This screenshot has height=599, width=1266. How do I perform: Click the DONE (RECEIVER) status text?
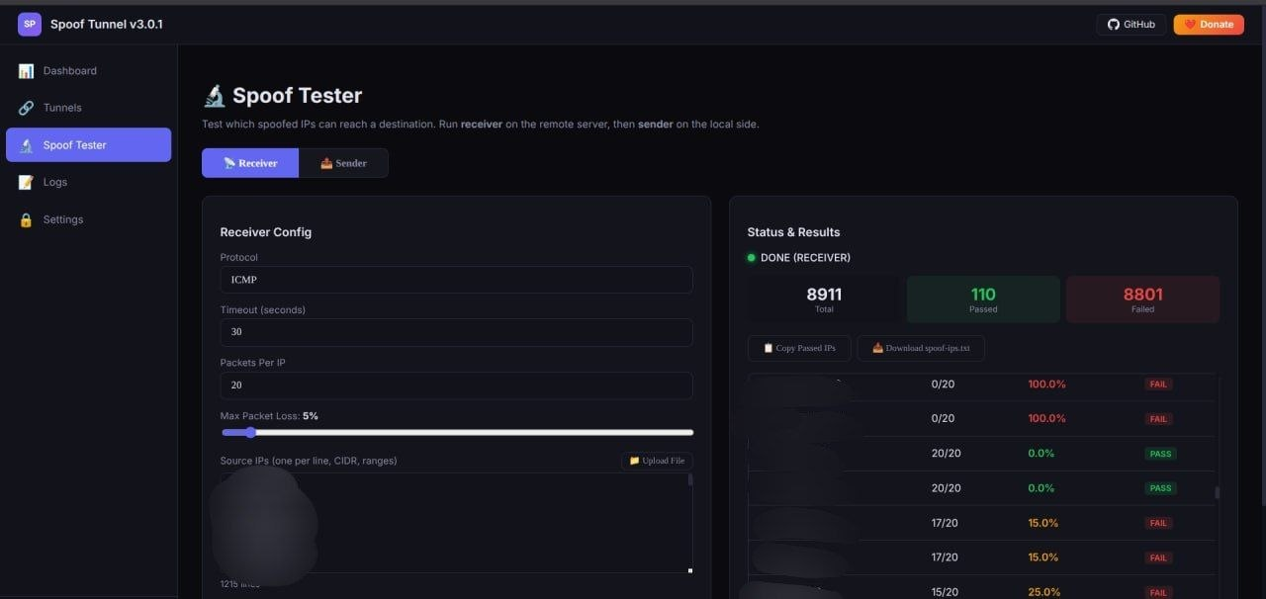pos(805,258)
